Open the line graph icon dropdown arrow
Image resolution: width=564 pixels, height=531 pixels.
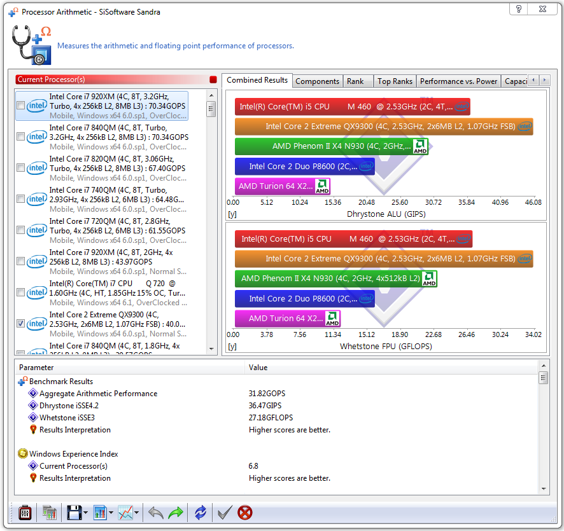(x=137, y=513)
